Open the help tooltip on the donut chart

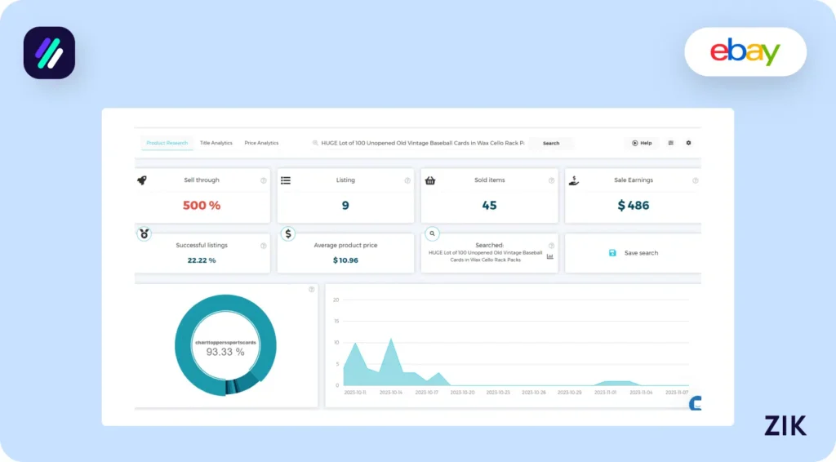(x=311, y=290)
